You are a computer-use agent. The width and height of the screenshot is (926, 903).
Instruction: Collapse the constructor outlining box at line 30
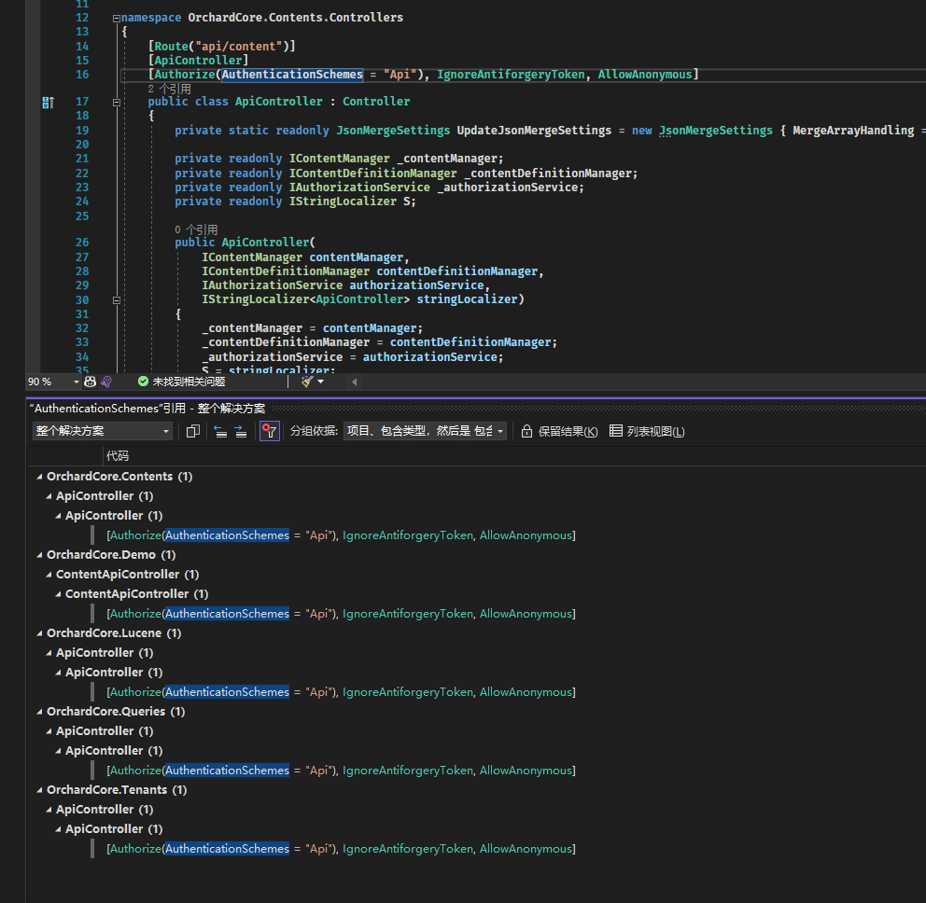(117, 300)
